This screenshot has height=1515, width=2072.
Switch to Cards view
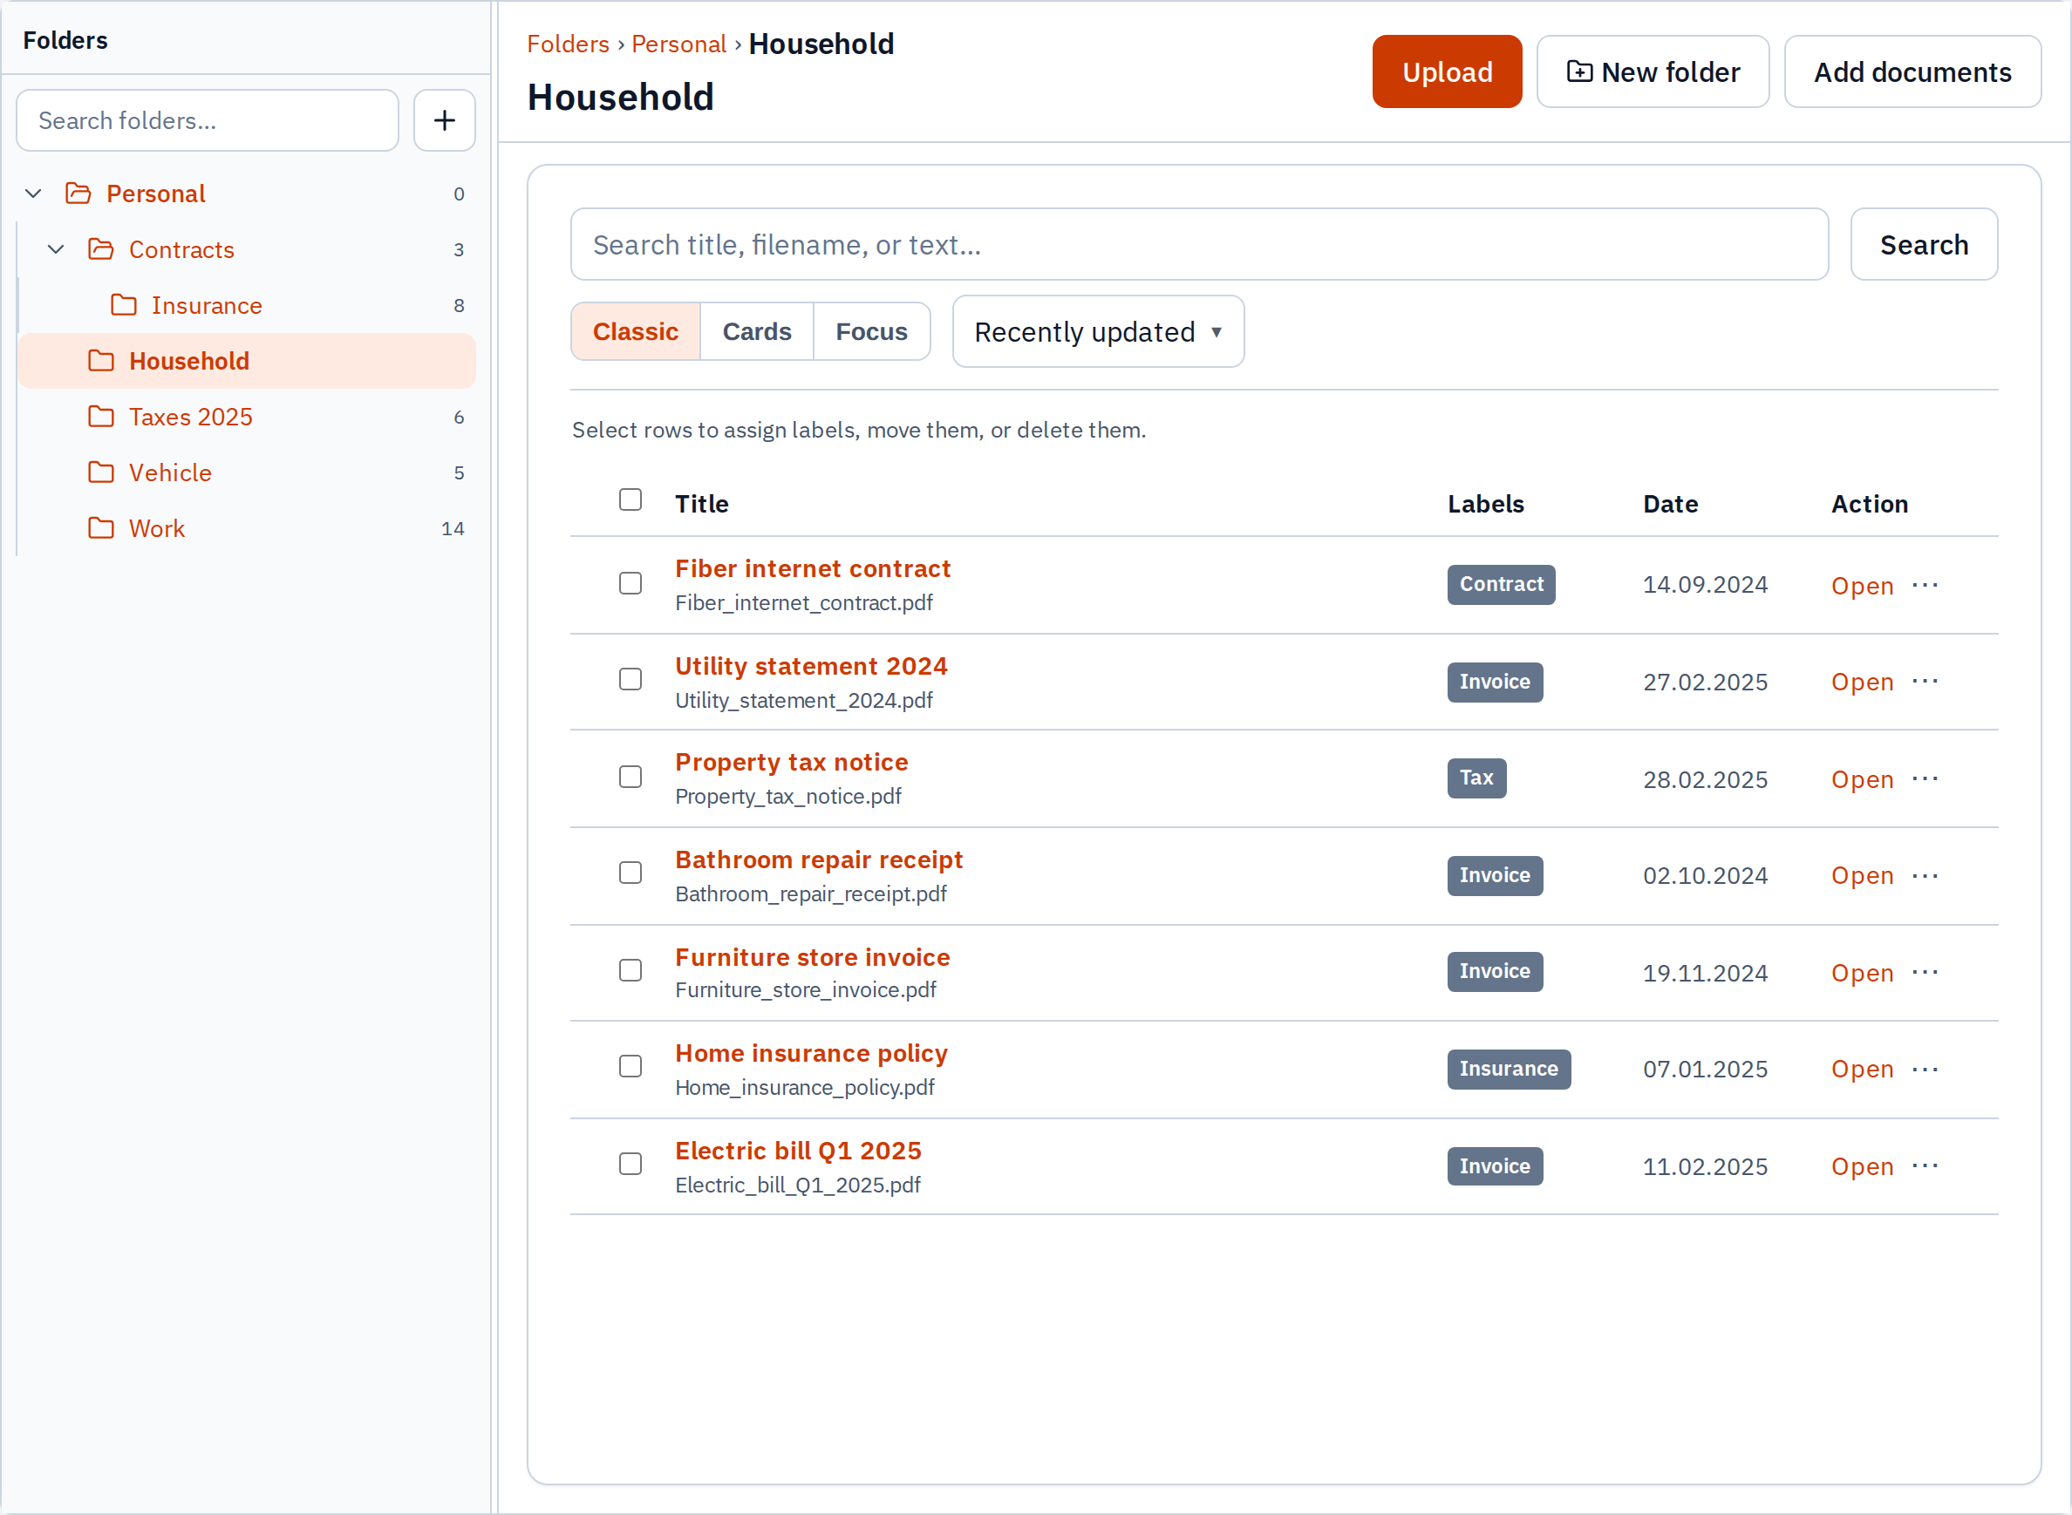[x=757, y=332]
